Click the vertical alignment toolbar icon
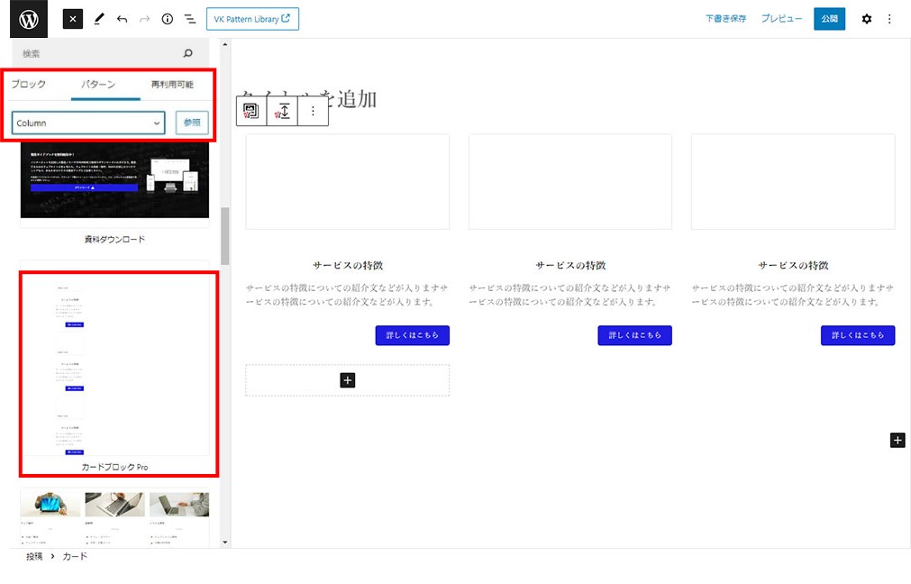This screenshot has width=911, height=584. (283, 111)
